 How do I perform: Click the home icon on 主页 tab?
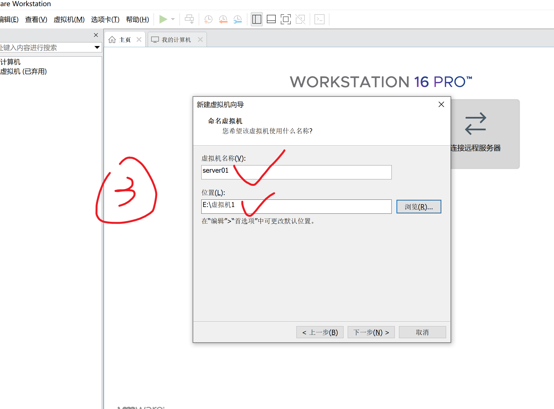click(112, 40)
